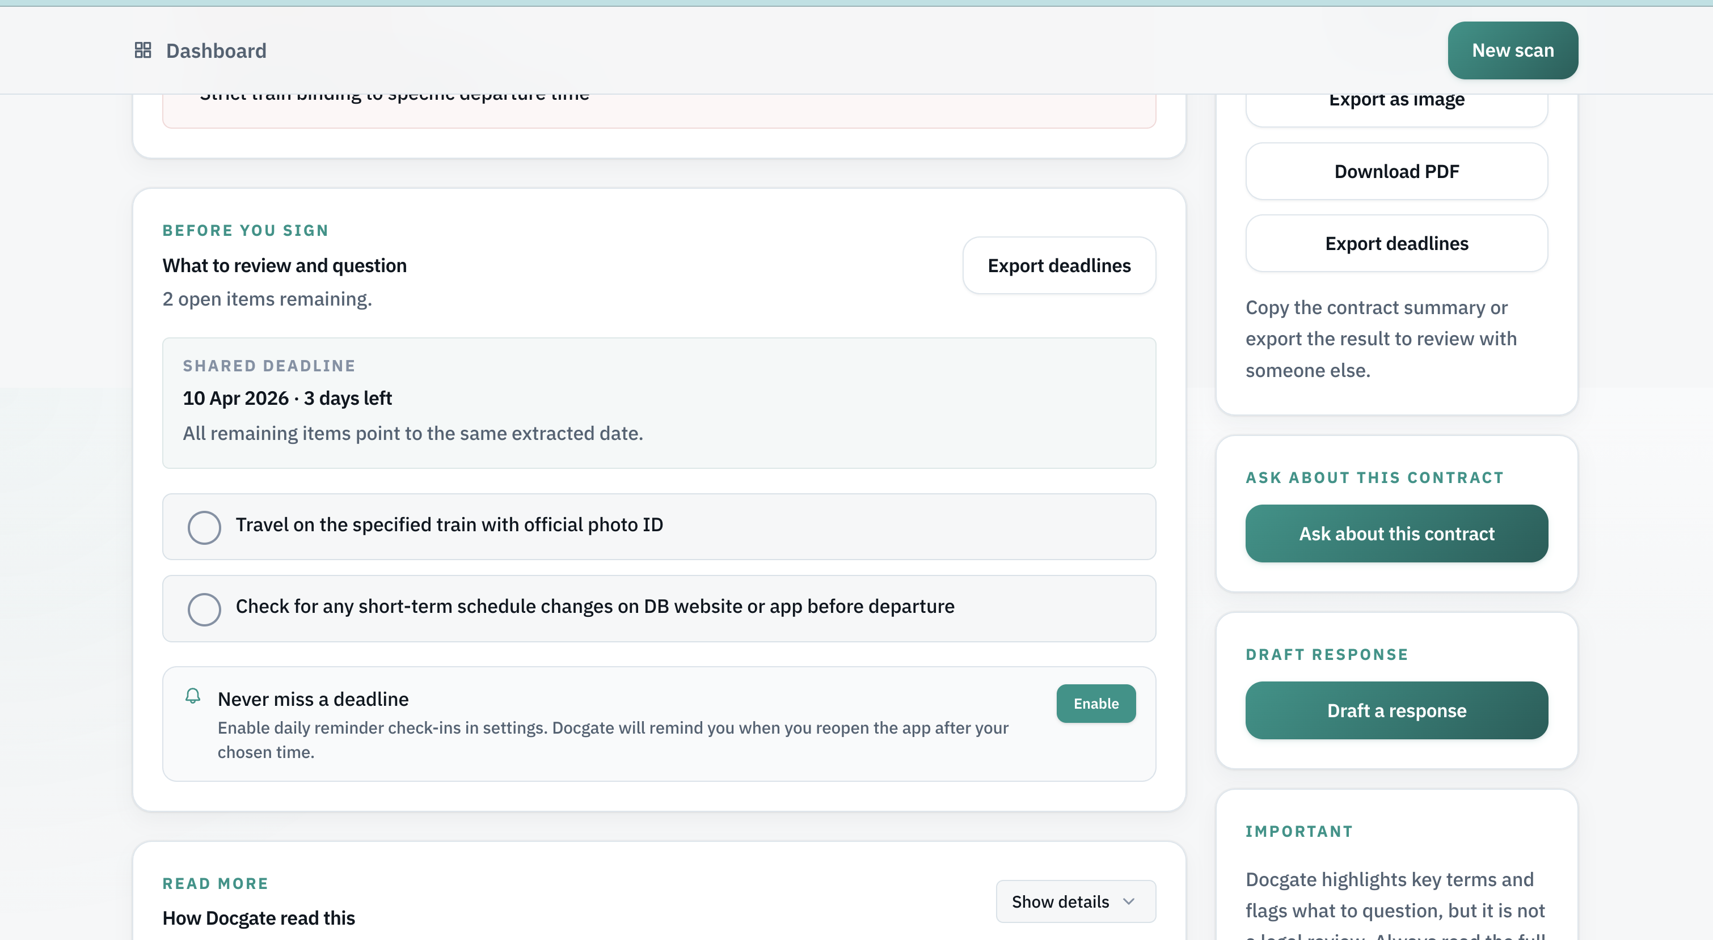Click Draft a response button
1713x940 pixels.
click(x=1396, y=710)
